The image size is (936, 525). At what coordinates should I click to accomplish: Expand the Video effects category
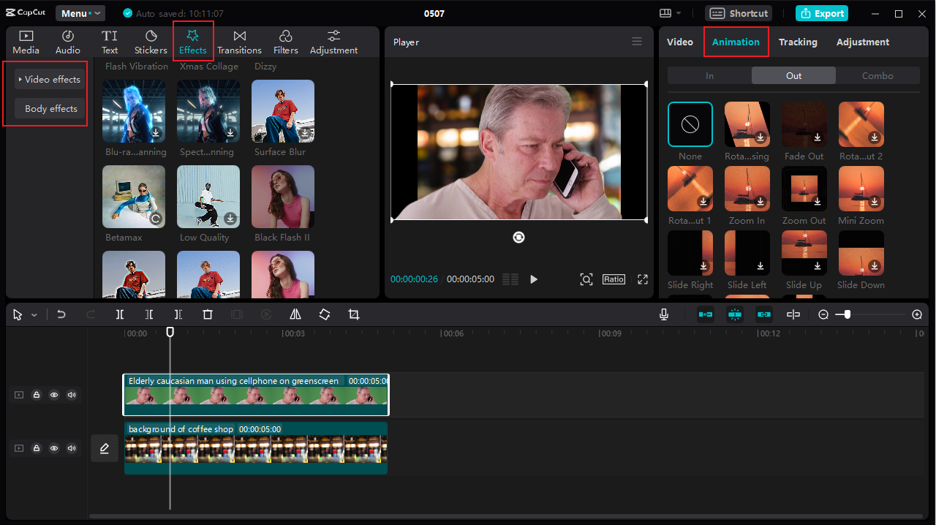click(x=50, y=79)
